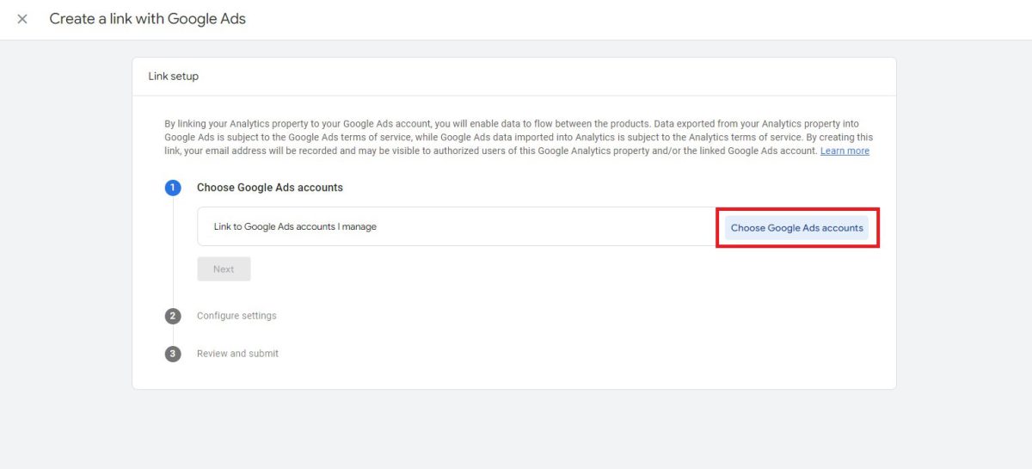Click 'Create a link with Google Ads' title

[147, 19]
